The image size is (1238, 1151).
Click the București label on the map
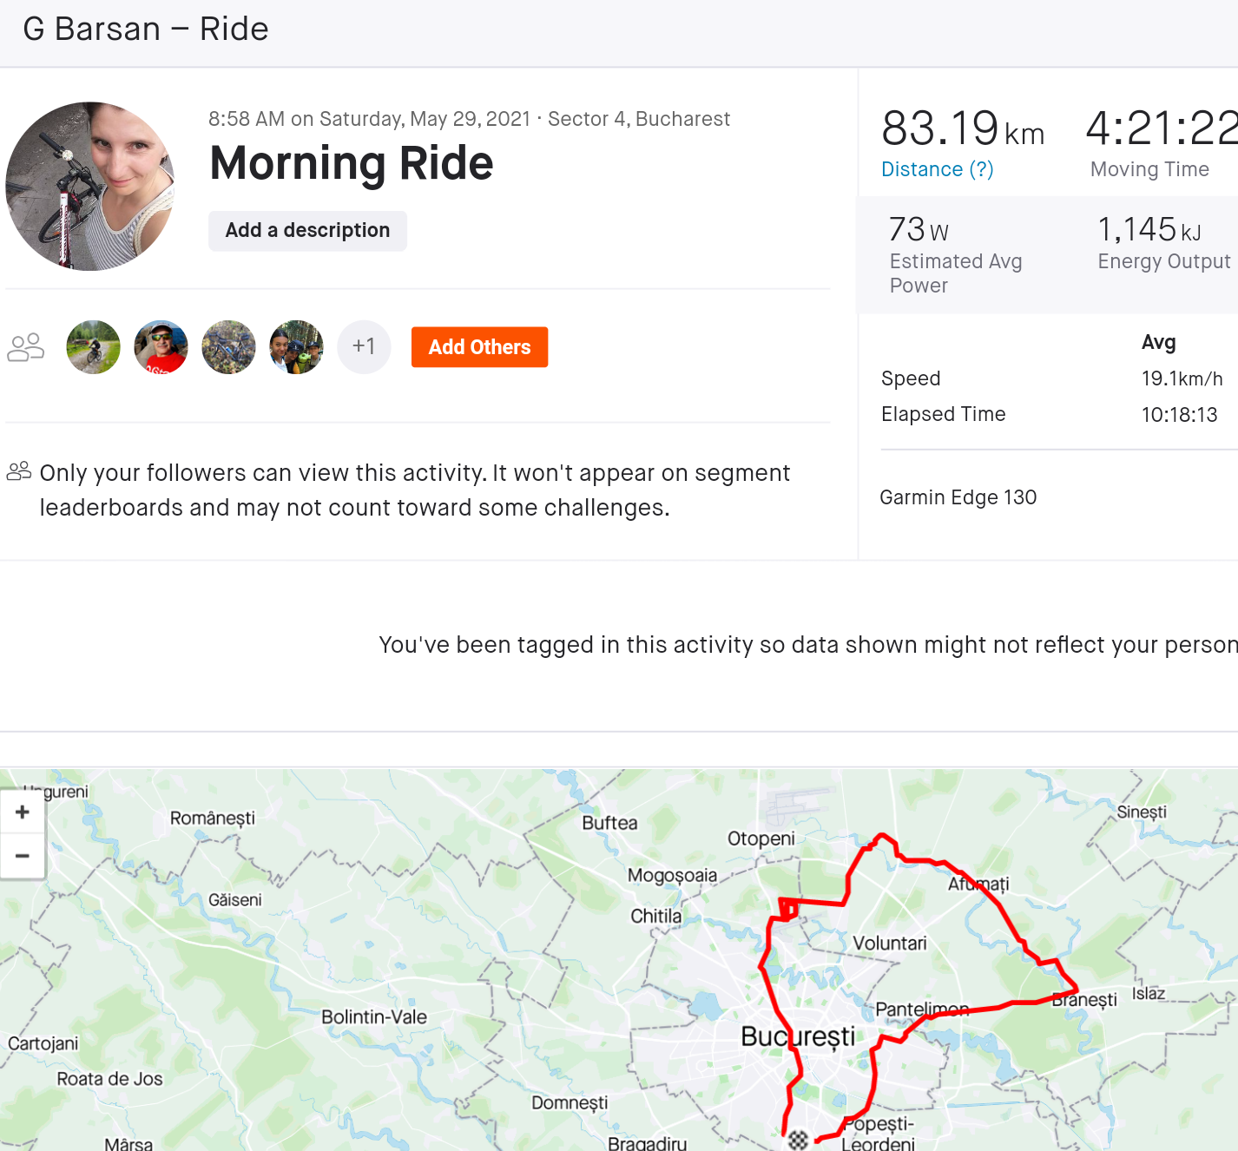click(798, 1036)
